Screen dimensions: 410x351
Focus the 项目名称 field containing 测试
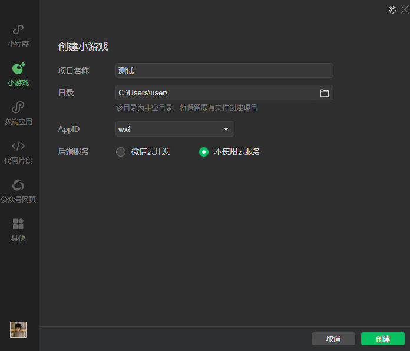coord(224,71)
